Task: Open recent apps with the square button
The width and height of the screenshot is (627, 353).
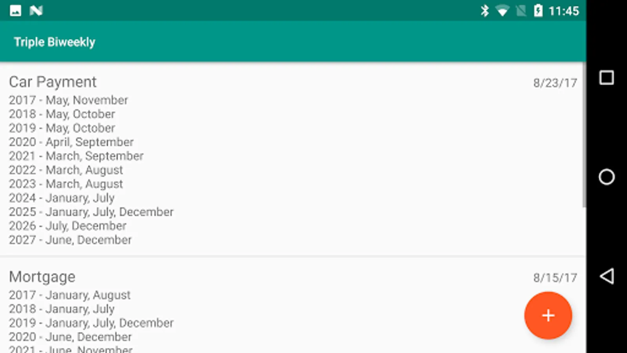Action: click(607, 78)
